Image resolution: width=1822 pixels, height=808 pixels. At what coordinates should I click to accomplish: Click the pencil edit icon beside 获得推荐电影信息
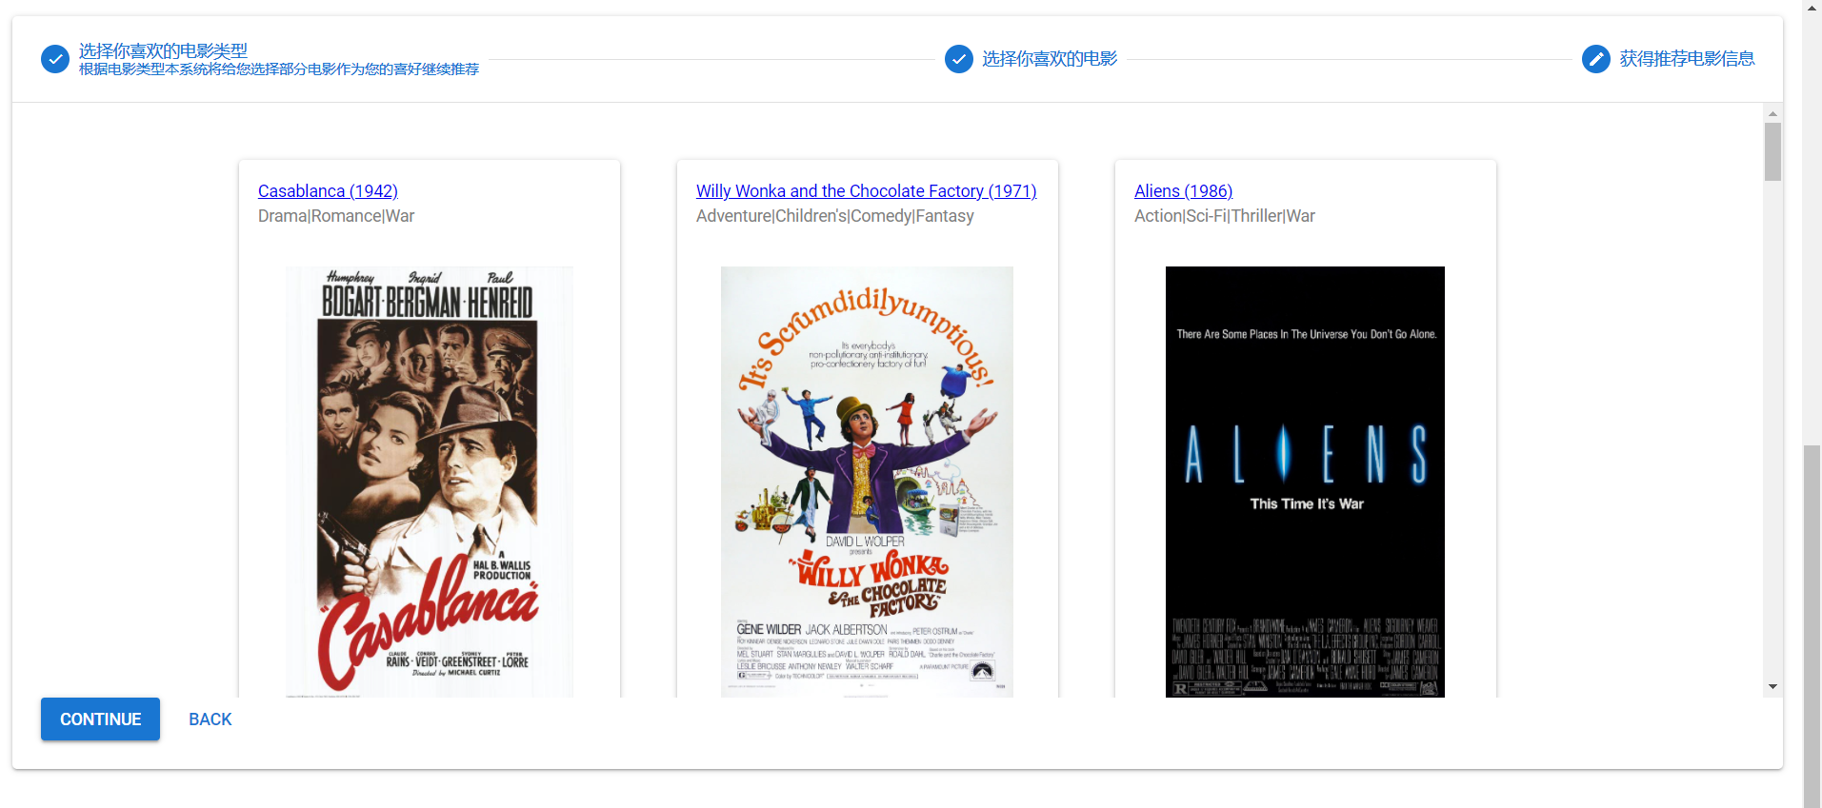click(x=1596, y=59)
